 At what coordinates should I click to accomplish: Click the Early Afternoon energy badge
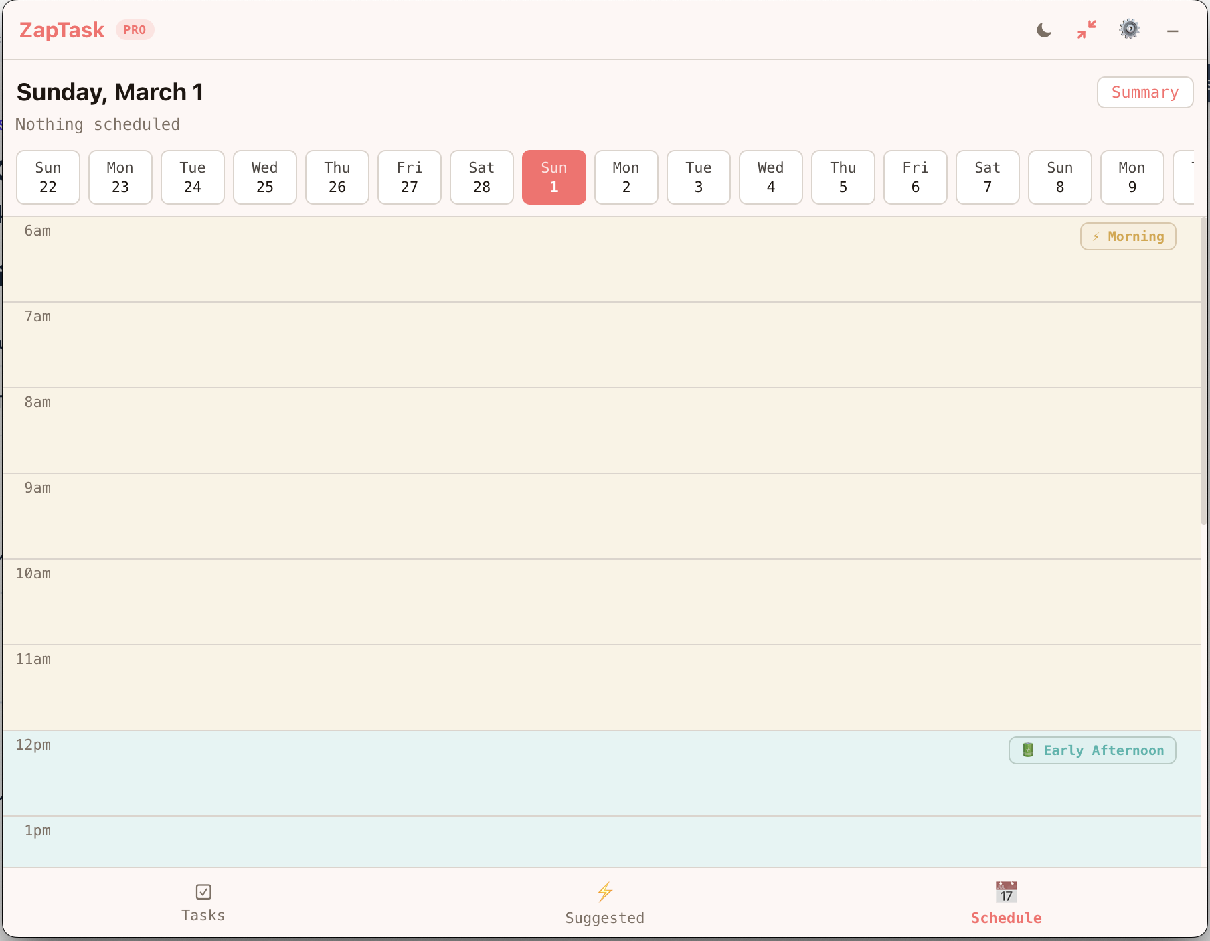[1092, 750]
